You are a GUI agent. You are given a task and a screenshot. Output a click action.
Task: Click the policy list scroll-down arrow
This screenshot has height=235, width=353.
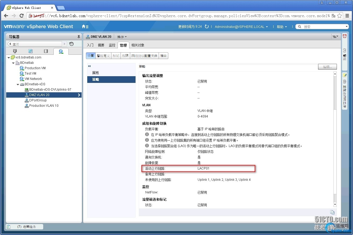click(x=335, y=205)
